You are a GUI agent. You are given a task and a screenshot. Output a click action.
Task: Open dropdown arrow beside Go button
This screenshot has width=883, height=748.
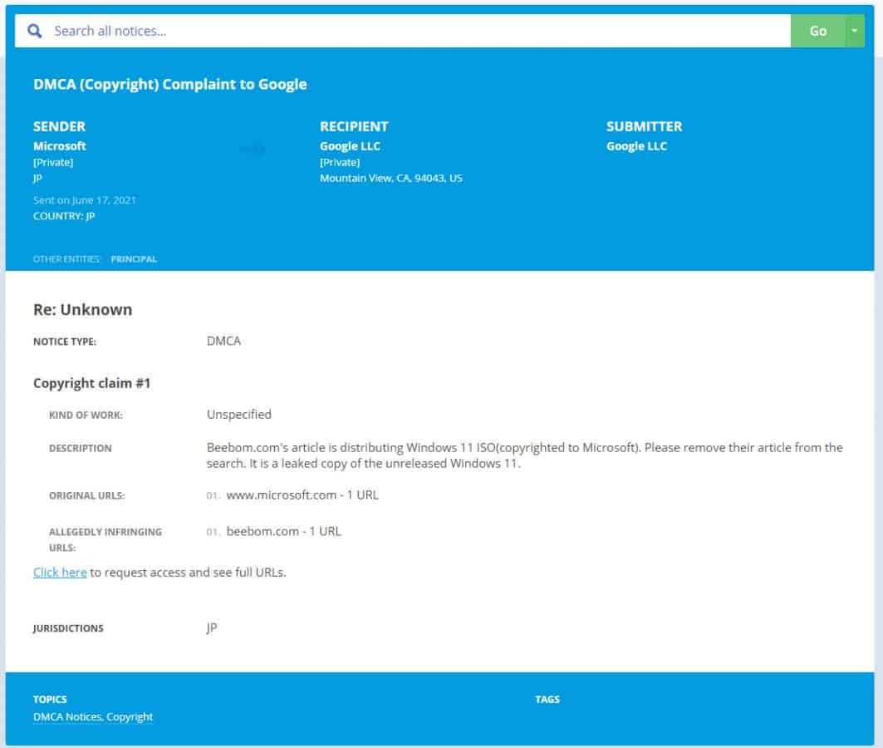[x=854, y=31]
